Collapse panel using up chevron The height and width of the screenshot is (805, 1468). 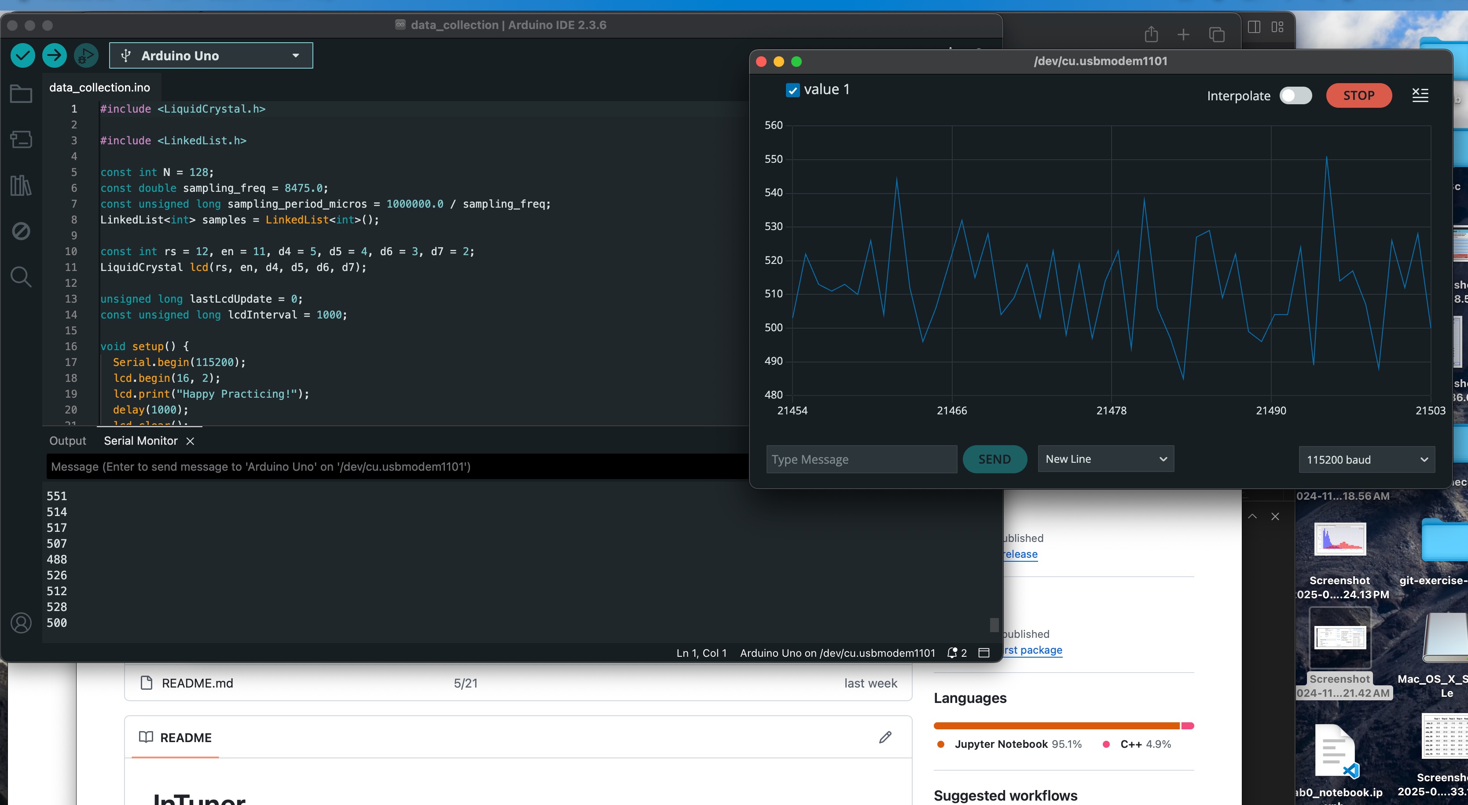[x=1252, y=516]
